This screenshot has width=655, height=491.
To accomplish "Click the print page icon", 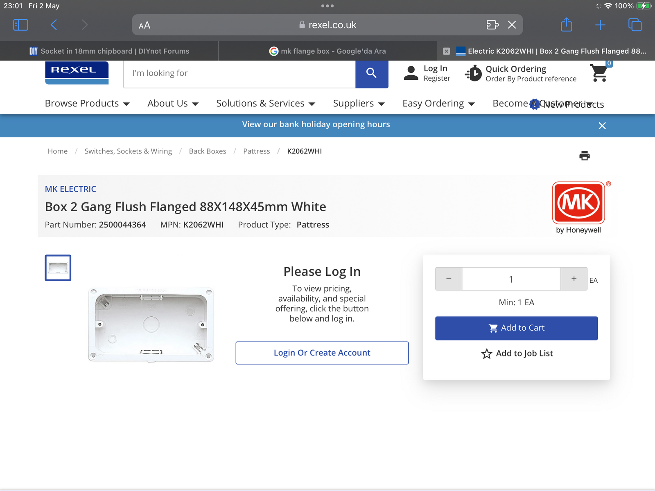I will pos(584,155).
